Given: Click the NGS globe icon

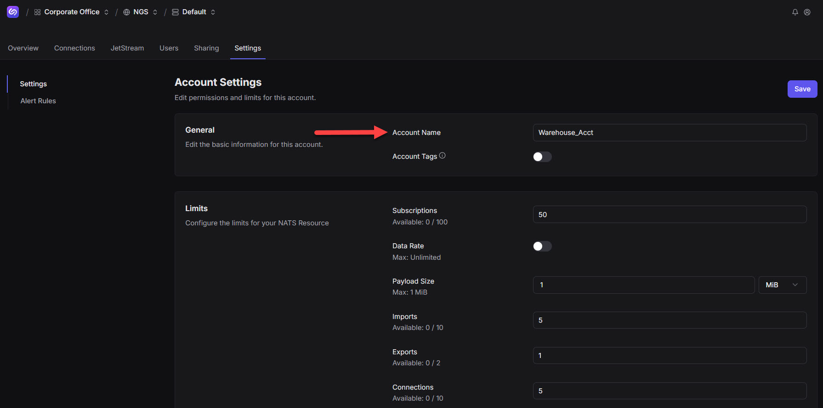Looking at the screenshot, I should tap(127, 12).
